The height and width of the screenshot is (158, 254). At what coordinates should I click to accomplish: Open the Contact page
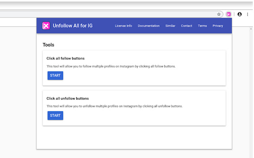coord(187,26)
